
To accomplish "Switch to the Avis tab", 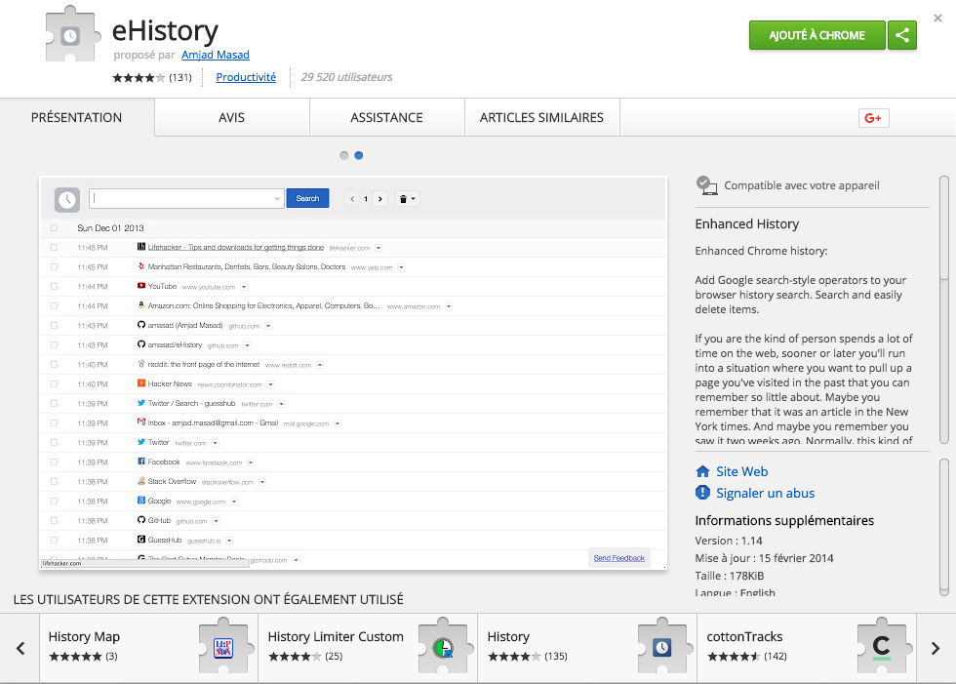I will (x=232, y=118).
